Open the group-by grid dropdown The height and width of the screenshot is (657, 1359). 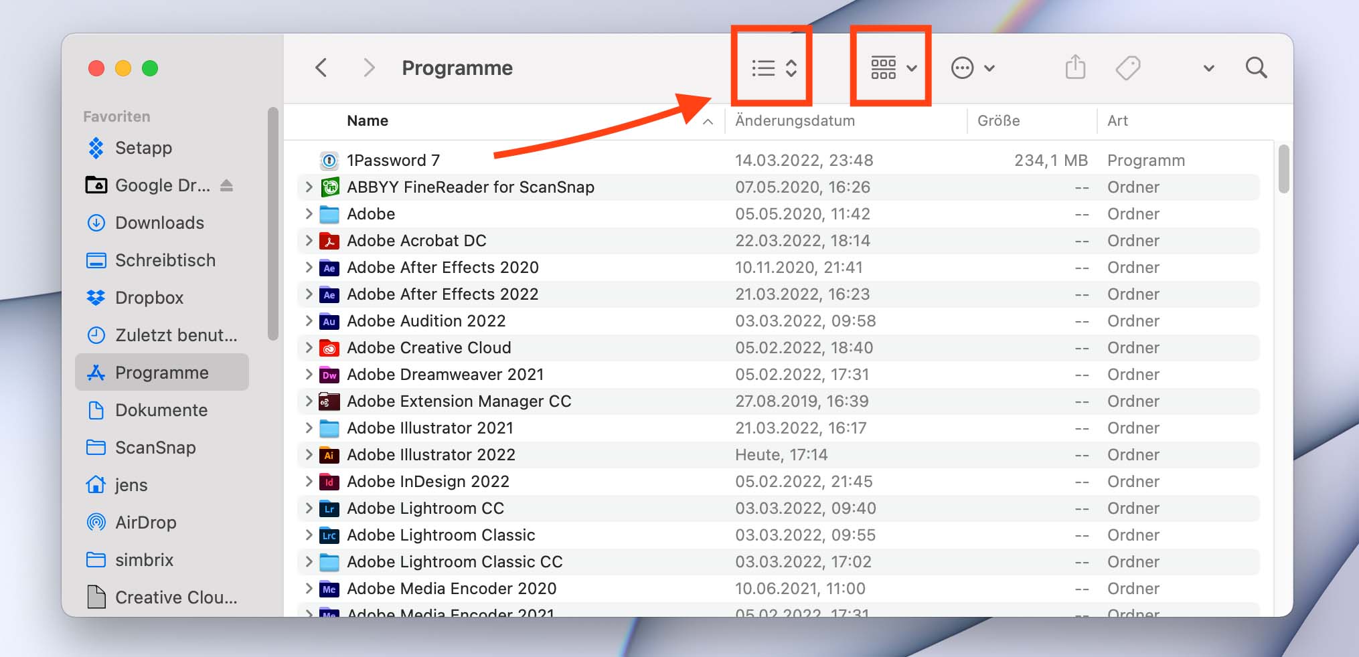click(893, 68)
